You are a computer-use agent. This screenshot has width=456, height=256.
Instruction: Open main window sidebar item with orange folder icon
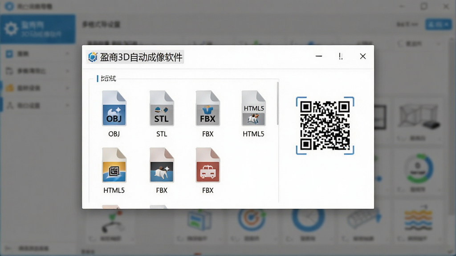pyautogui.click(x=38, y=88)
